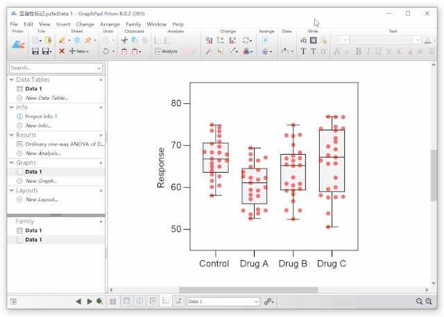
Task: Collapse the Results section in navigator
Action: [11, 135]
